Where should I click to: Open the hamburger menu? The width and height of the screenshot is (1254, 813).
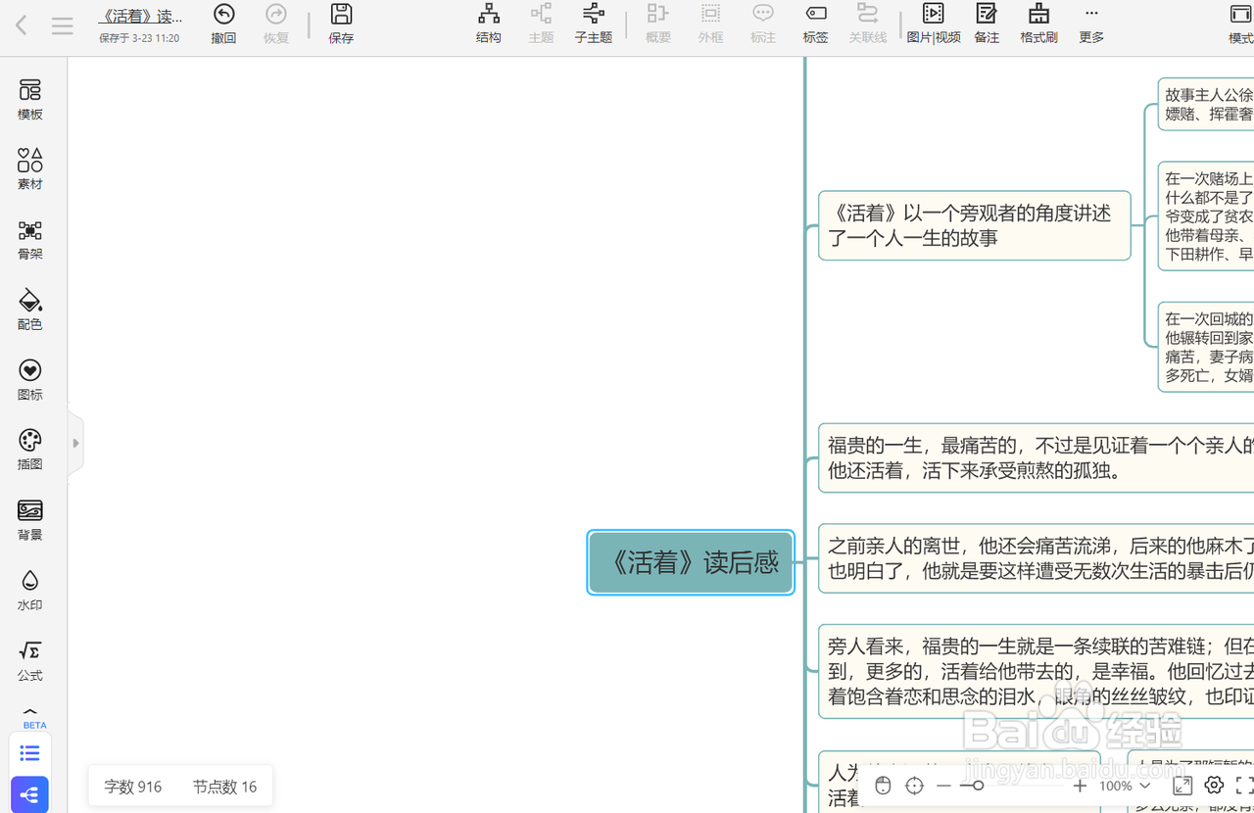point(63,26)
